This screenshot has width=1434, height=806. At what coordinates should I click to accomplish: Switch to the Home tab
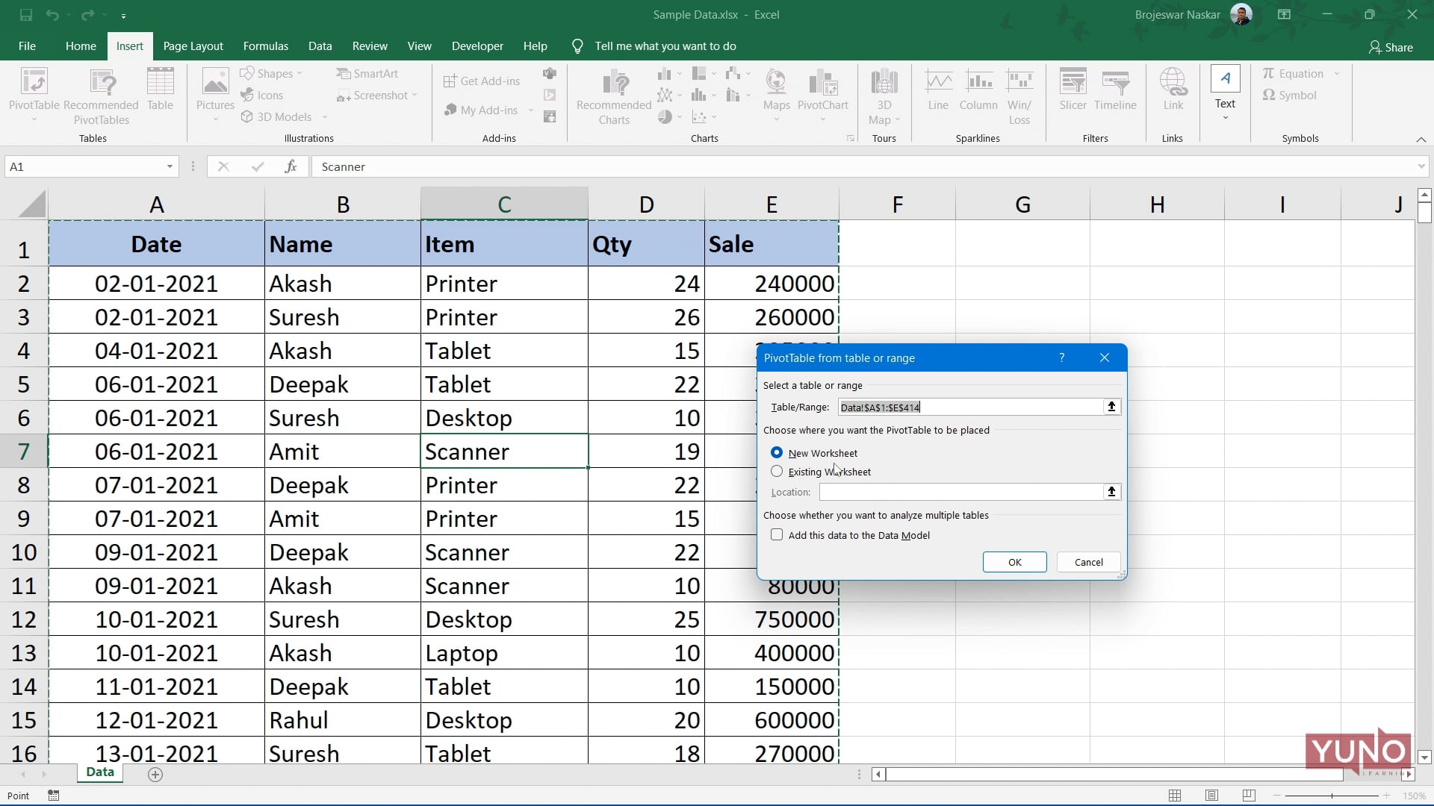[81, 46]
